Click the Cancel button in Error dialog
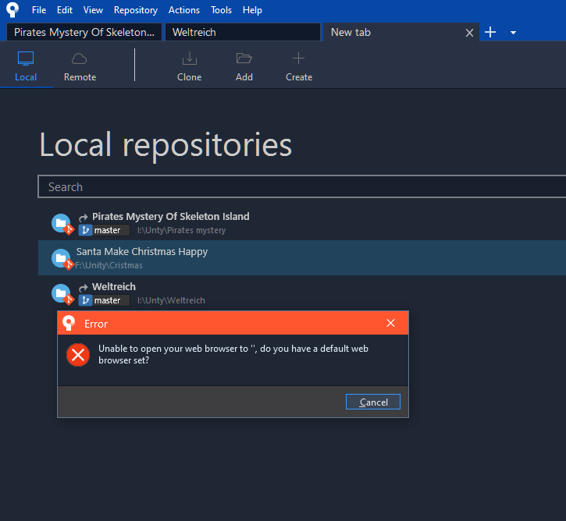This screenshot has height=521, width=566. point(373,402)
